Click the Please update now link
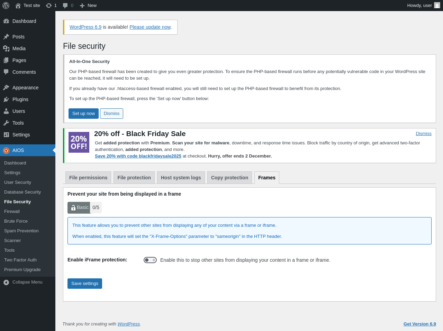Viewport: 443px width, 331px height. (x=150, y=27)
